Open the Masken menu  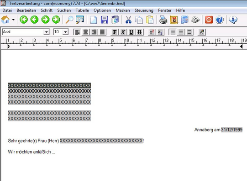coord(123,10)
